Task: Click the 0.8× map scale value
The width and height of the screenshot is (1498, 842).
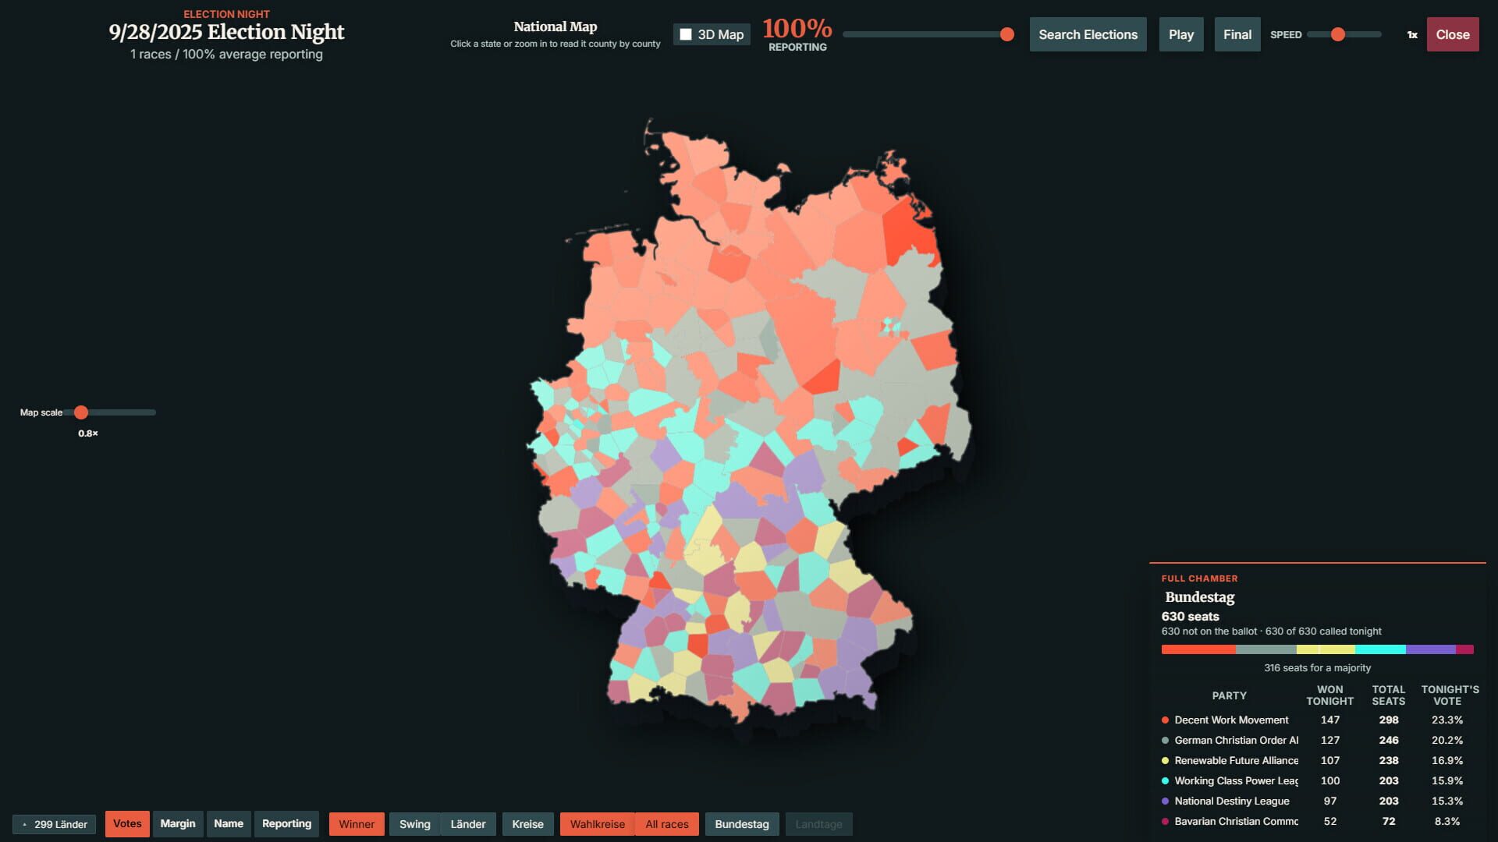Action: [x=88, y=433]
